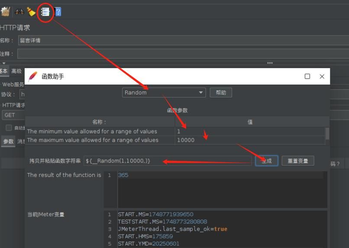Switch to the 高级 tab

(16, 71)
